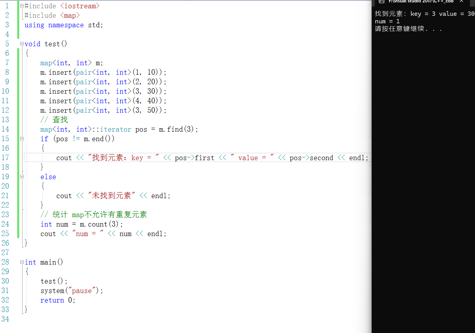
Task: Click line number 28 in the gutter
Action: (5, 262)
